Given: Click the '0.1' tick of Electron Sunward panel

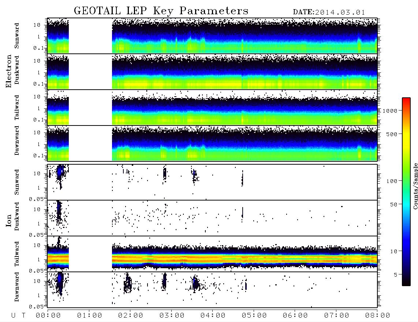Looking at the screenshot, I should (x=38, y=48).
